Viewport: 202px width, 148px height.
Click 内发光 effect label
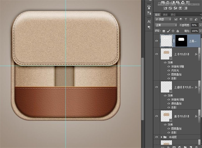point(175,70)
